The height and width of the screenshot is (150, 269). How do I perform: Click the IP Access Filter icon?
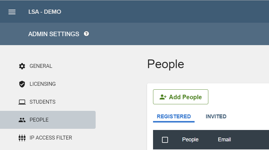[x=22, y=138]
